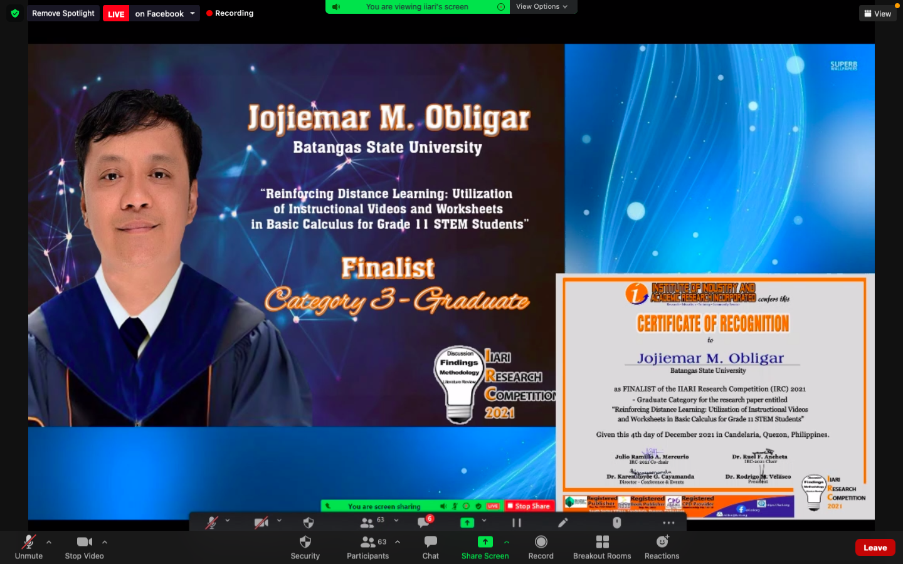Image resolution: width=903 pixels, height=564 pixels.
Task: Expand video options arrow beside Stop Video
Action: point(105,542)
